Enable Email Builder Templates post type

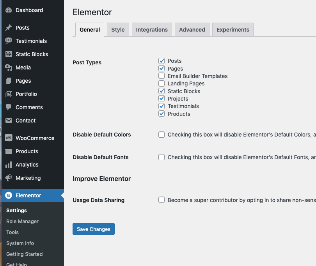pos(162,76)
